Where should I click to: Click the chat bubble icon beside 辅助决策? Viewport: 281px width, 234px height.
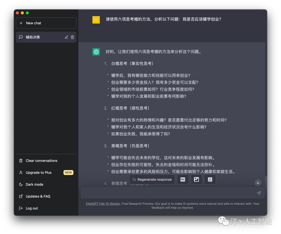[21, 37]
